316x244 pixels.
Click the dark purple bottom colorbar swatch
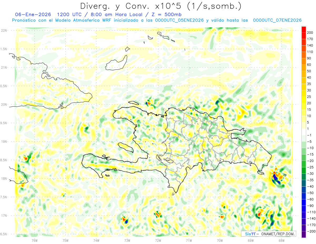(304, 235)
